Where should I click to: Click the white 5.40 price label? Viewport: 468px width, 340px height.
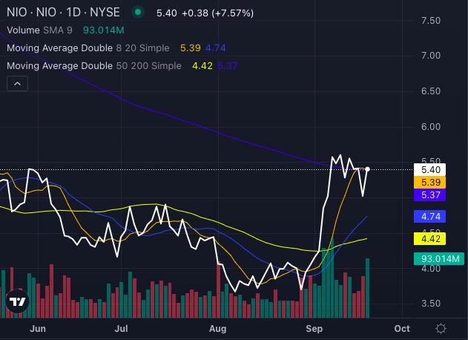[429, 170]
